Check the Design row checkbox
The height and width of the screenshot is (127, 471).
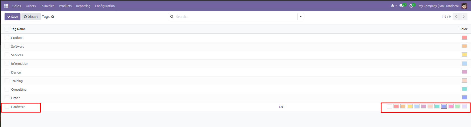7,72
